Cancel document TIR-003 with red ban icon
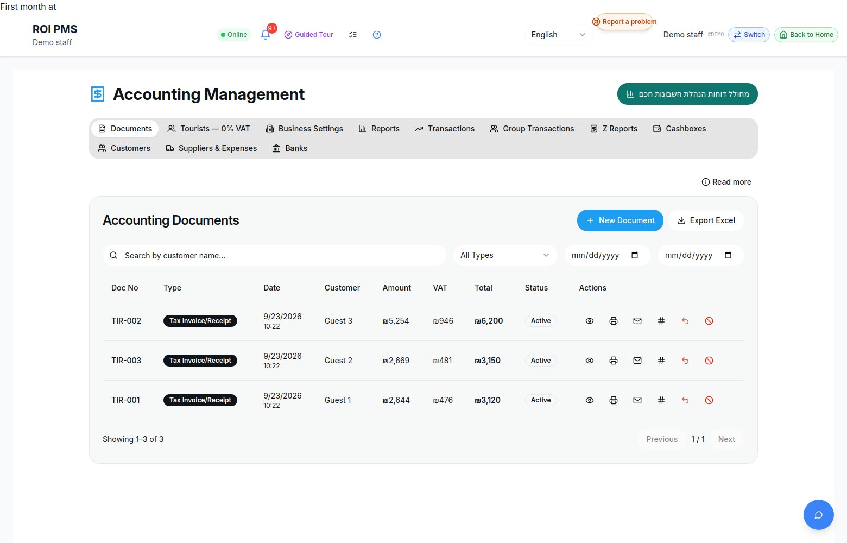Image resolution: width=847 pixels, height=543 pixels. click(709, 361)
